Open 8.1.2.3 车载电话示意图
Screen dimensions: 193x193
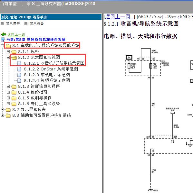click(47, 75)
